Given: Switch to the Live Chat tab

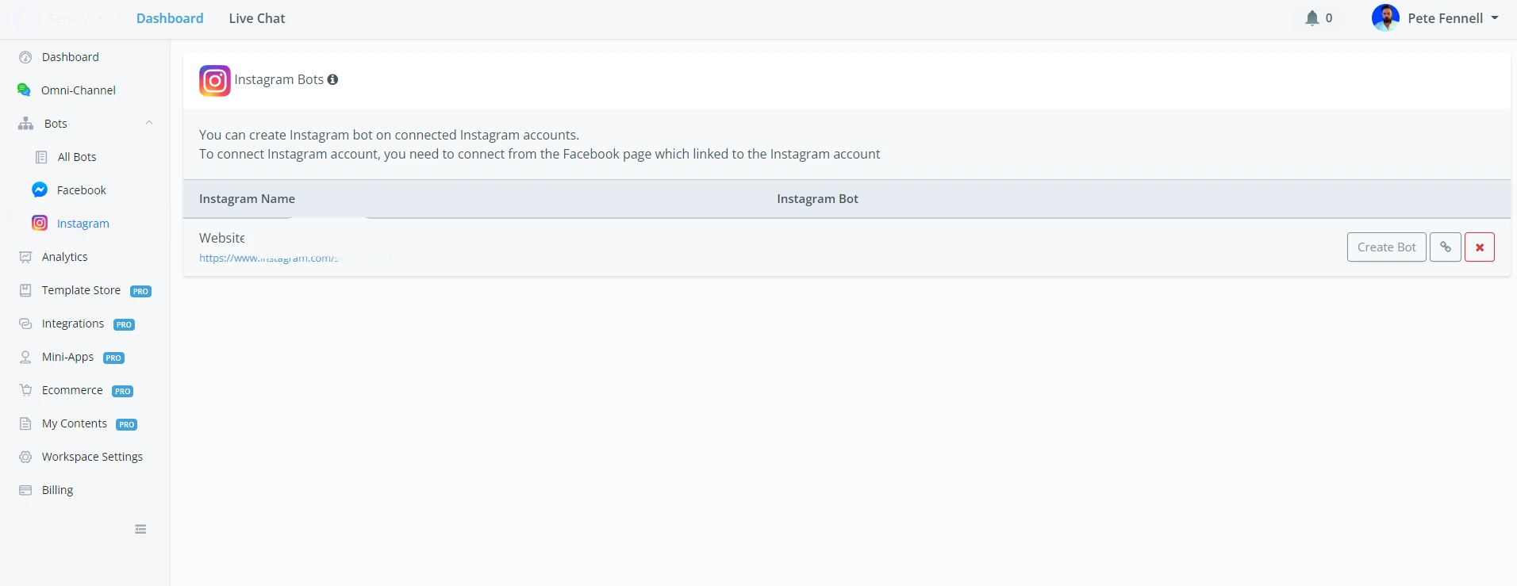Looking at the screenshot, I should (256, 18).
